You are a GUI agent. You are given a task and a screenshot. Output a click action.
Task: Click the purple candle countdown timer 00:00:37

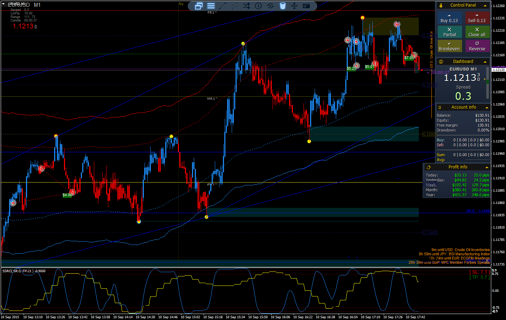[438, 73]
